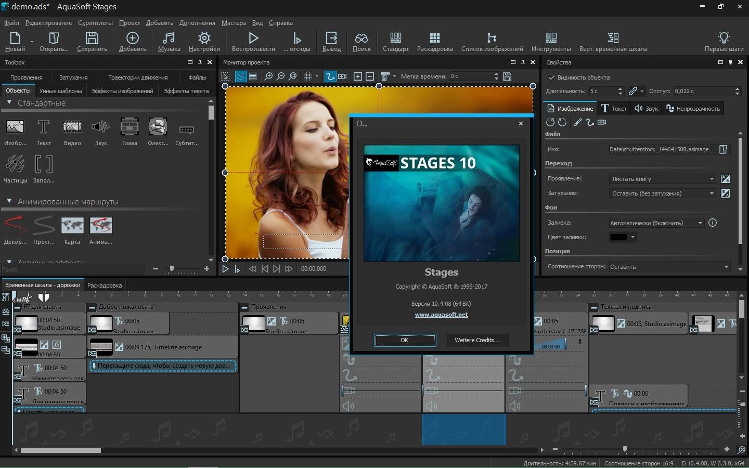Select the Карта map route object
Image resolution: width=749 pixels, height=468 pixels.
72,231
